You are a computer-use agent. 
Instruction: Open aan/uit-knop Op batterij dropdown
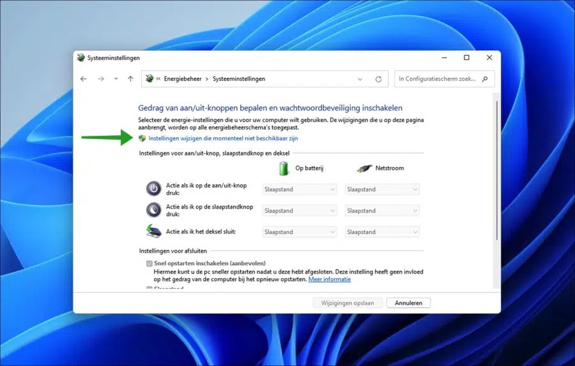[300, 189]
